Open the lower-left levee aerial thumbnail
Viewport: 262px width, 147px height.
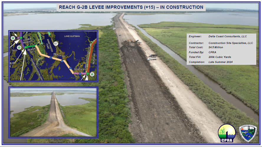click(x=53, y=112)
